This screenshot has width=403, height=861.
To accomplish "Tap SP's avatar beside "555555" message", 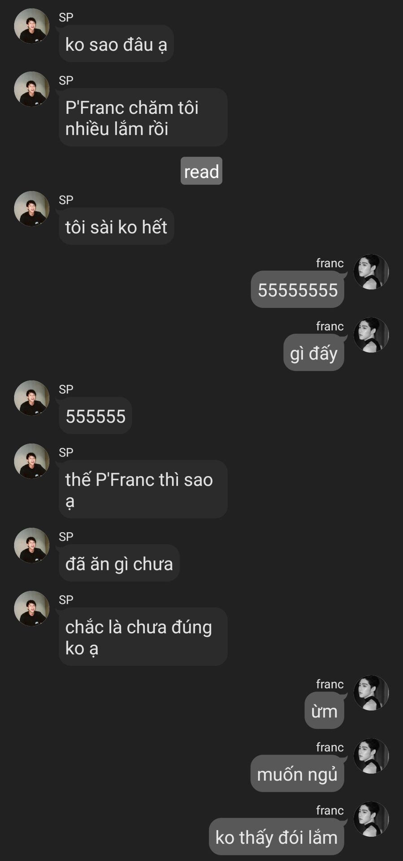I will (x=31, y=398).
